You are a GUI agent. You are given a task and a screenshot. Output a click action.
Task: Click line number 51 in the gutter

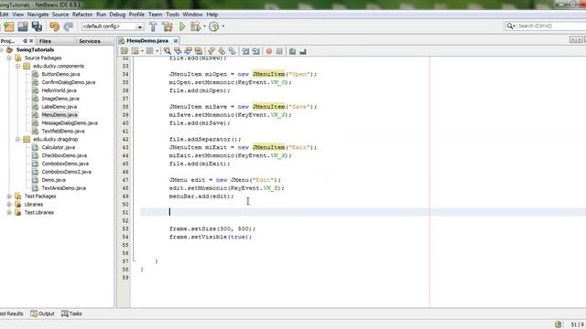pos(125,213)
